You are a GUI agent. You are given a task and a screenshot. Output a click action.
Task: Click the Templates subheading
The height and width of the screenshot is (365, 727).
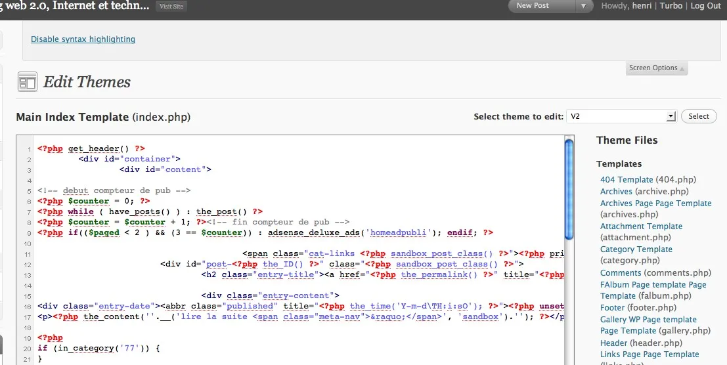click(x=619, y=164)
